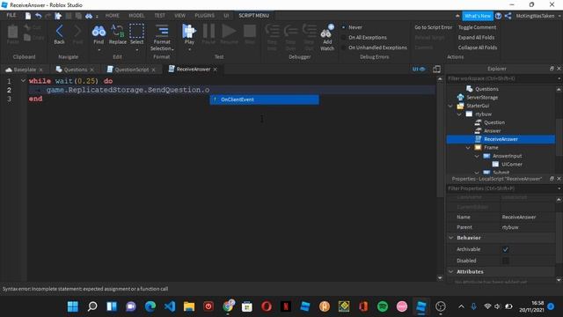Open the Windows Start menu
Screen dimensions: 563x317
(x=73, y=306)
